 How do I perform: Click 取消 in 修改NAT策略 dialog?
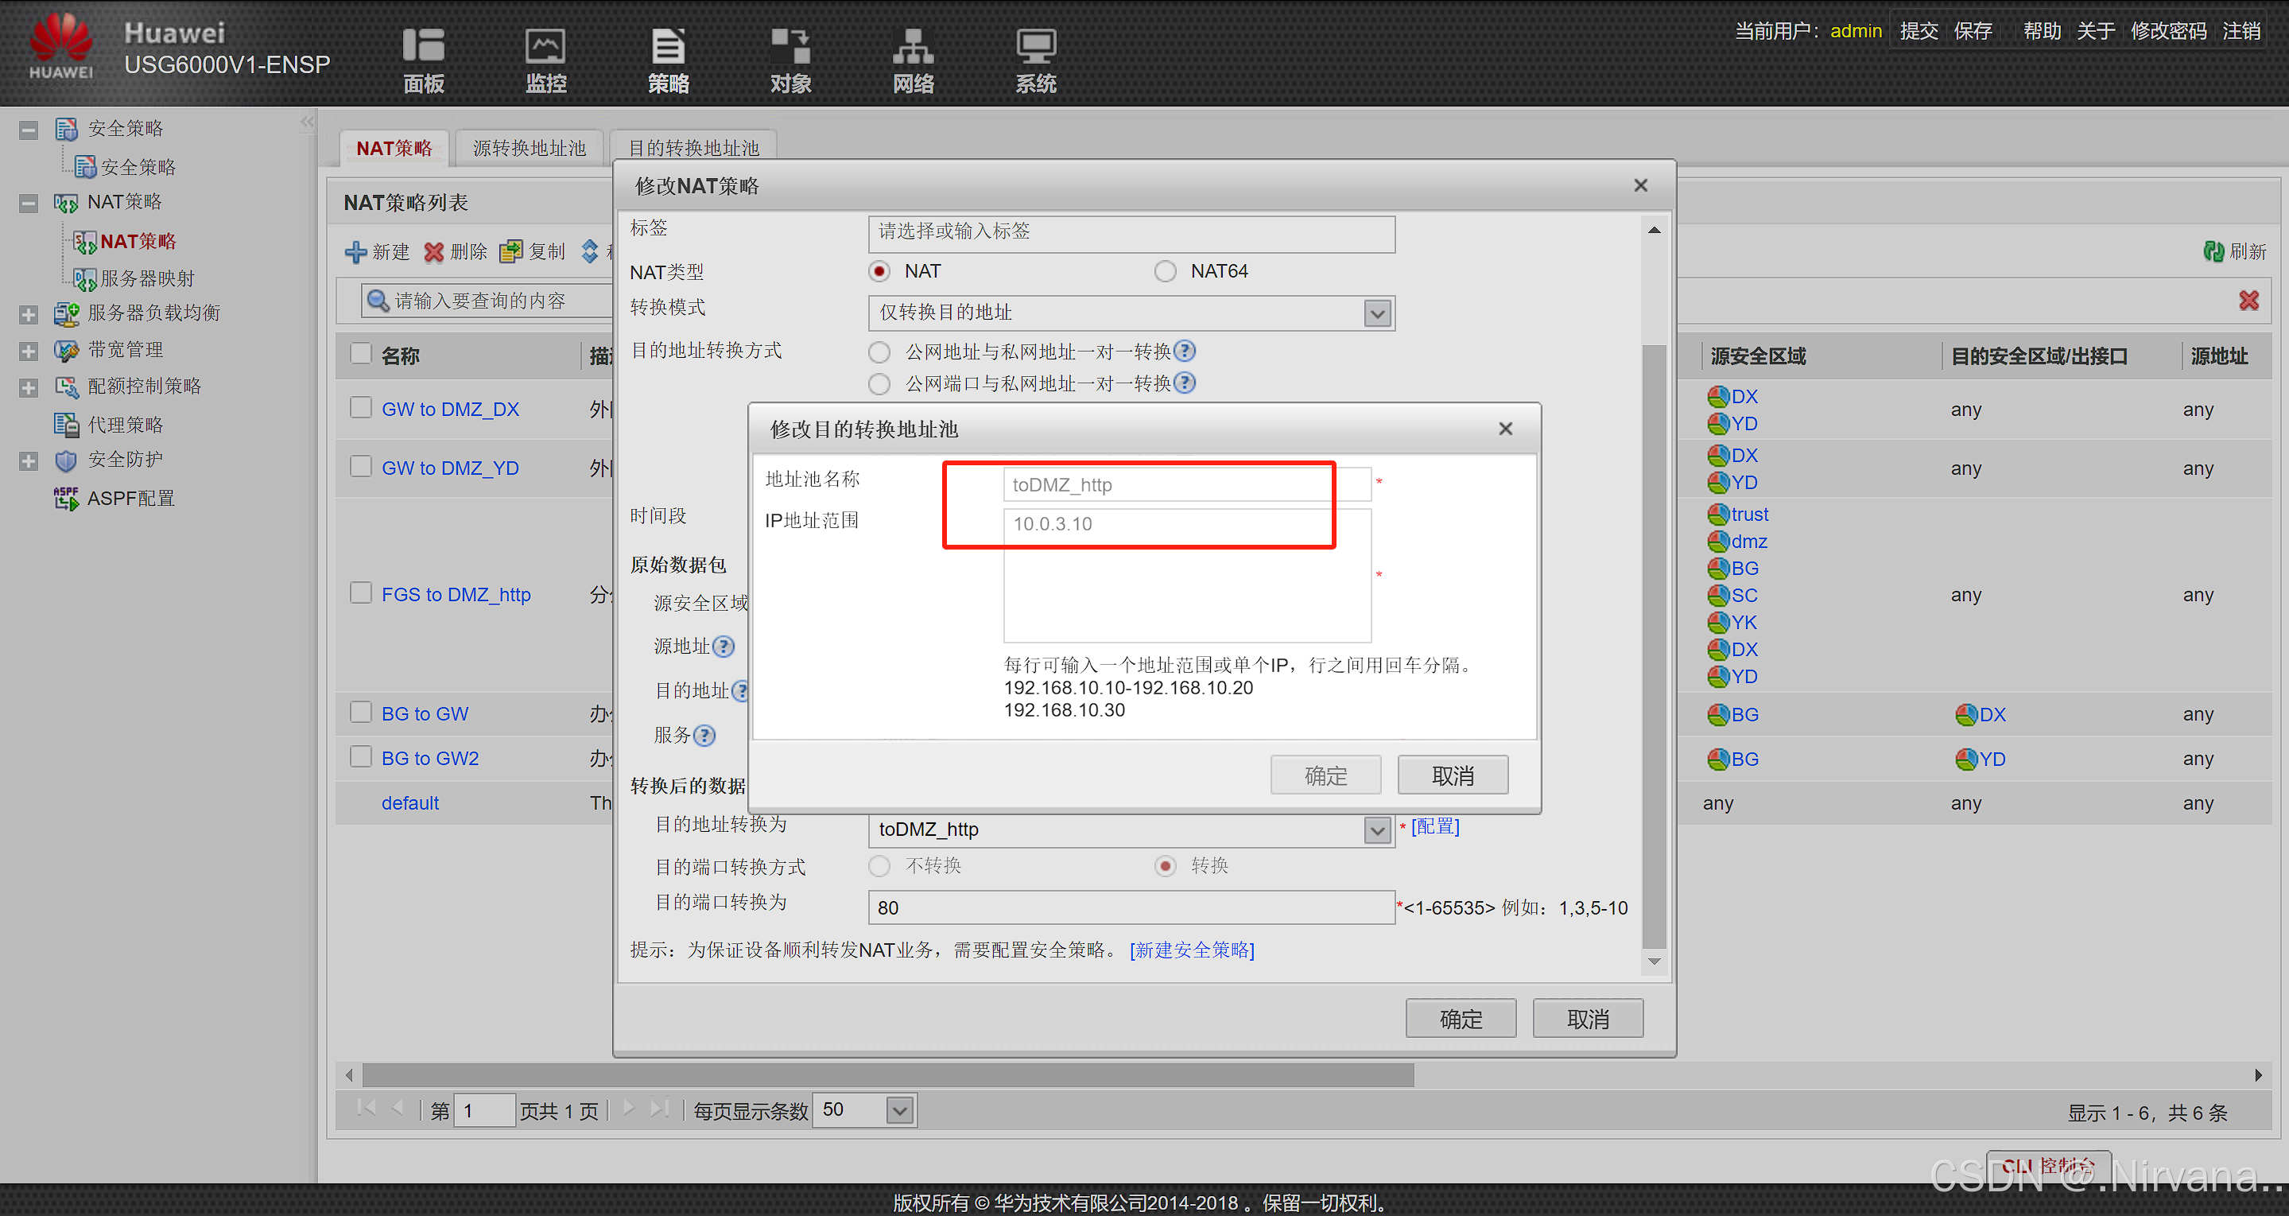(1587, 1019)
